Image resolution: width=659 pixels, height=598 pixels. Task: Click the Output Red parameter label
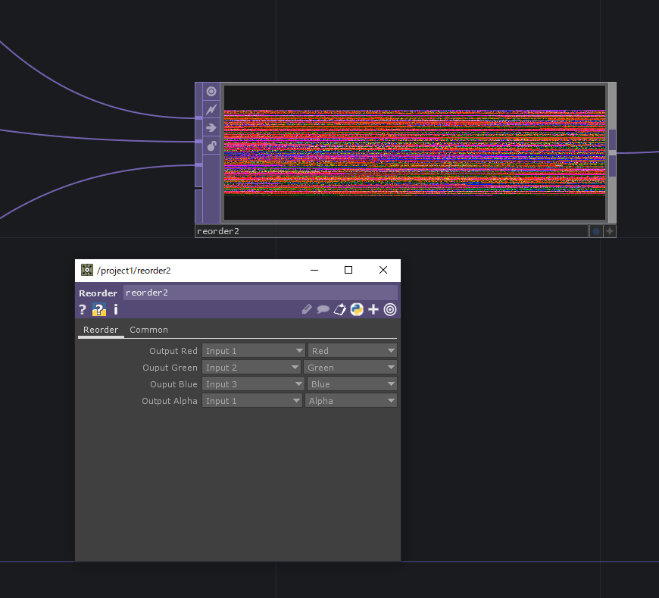(x=173, y=351)
